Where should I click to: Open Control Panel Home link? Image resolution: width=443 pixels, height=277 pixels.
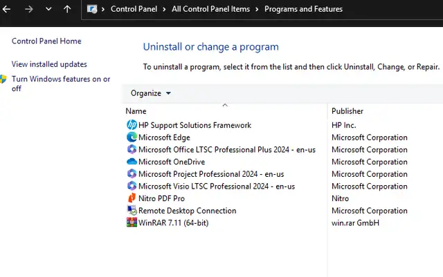(46, 41)
